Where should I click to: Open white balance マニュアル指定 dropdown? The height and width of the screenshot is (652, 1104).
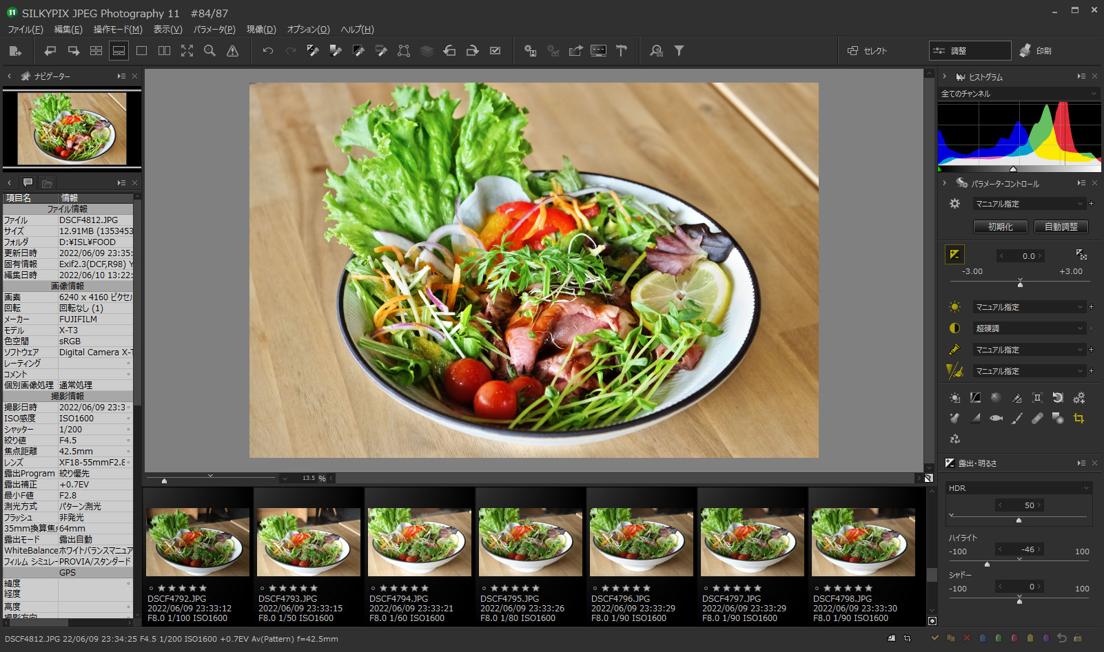[1030, 307]
